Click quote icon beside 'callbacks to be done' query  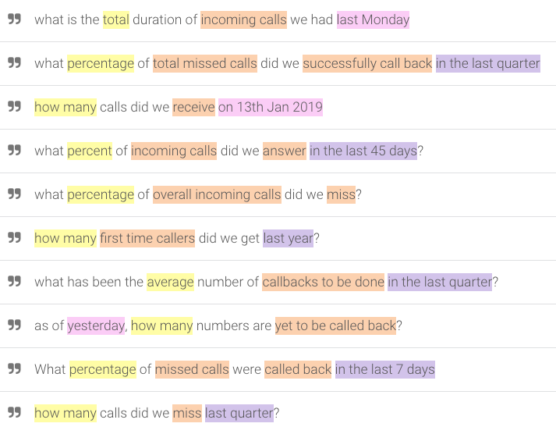coord(15,281)
